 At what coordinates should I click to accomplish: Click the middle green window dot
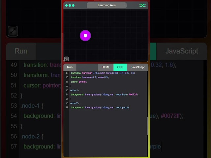point(70,6)
